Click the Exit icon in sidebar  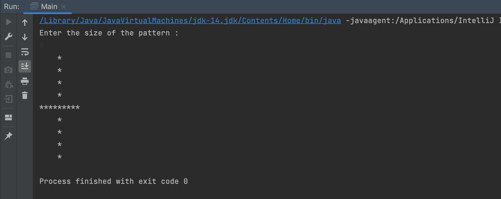(x=9, y=99)
